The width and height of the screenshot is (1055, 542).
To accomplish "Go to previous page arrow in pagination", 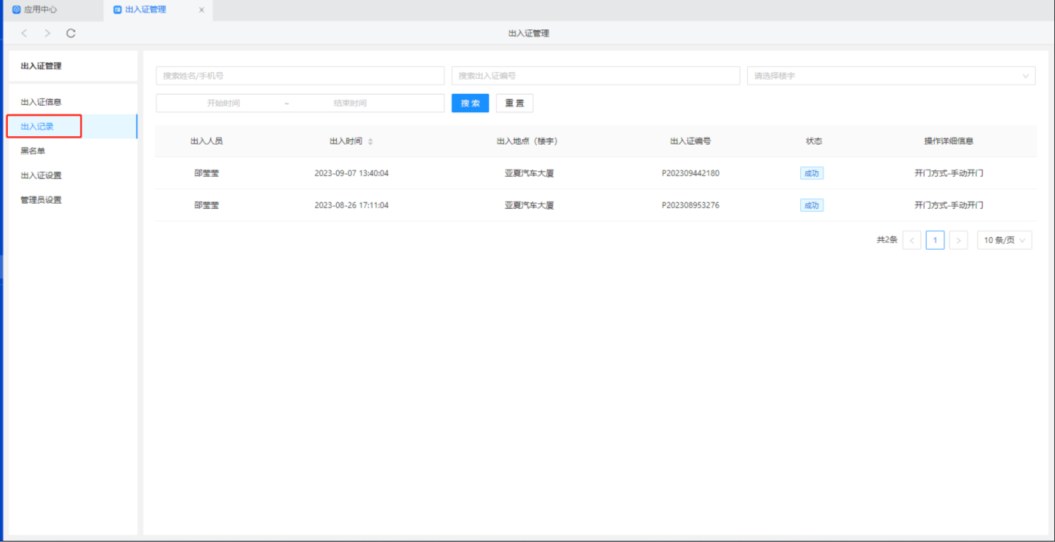I will click(x=911, y=240).
